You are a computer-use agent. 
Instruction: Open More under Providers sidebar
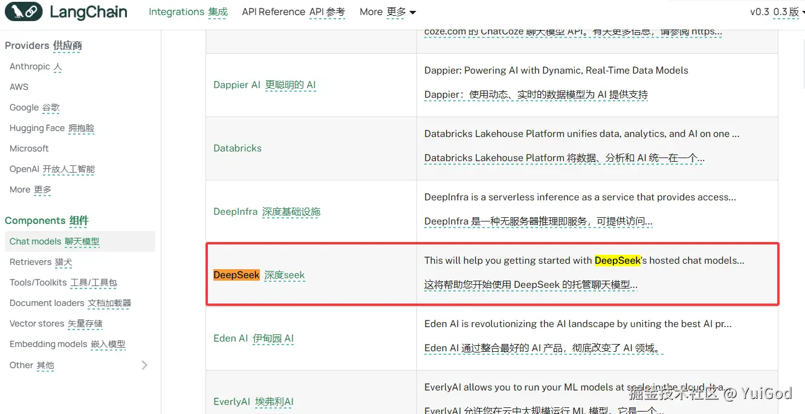[x=30, y=189]
